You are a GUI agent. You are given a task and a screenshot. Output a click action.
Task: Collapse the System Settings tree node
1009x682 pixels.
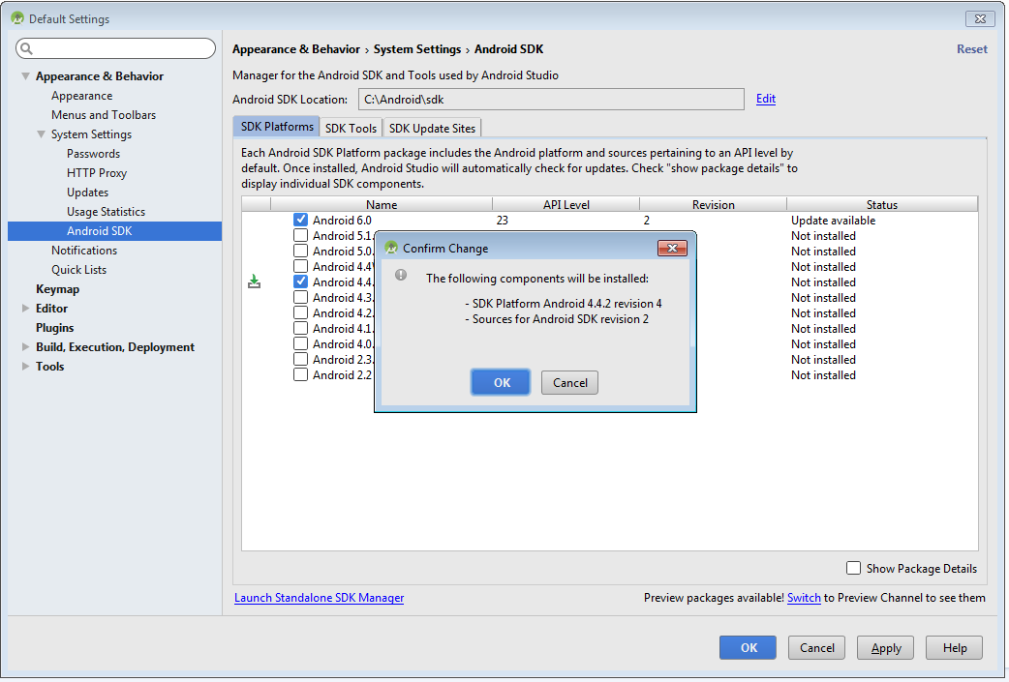coord(42,133)
